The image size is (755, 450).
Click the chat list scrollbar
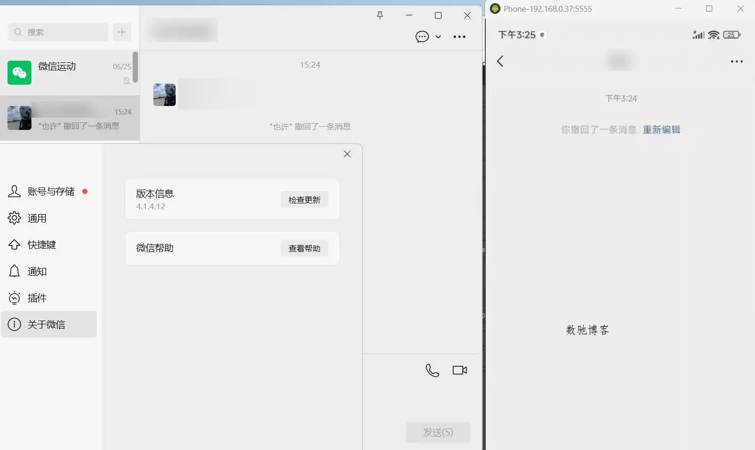coord(135,67)
